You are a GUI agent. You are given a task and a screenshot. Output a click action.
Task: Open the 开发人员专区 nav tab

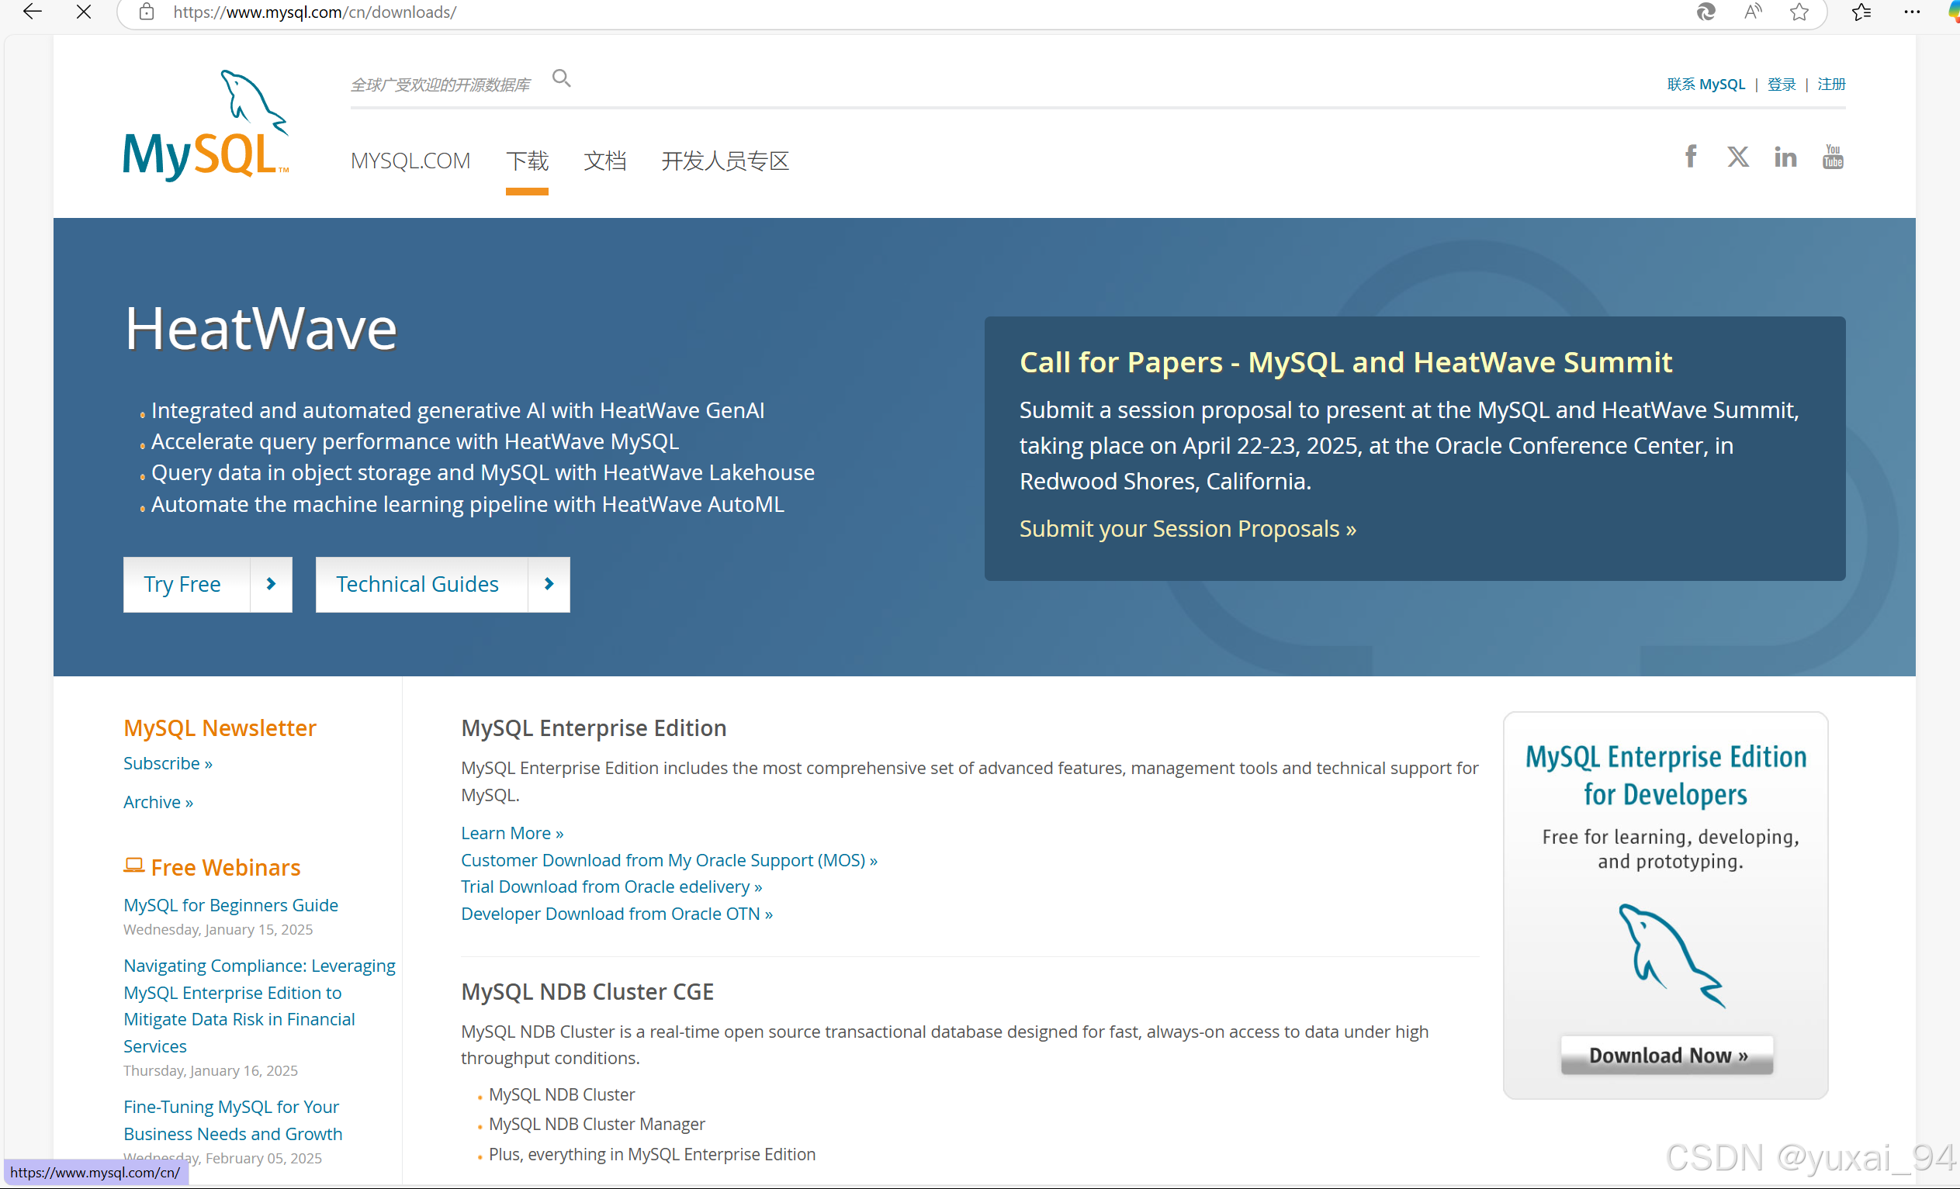tap(725, 161)
